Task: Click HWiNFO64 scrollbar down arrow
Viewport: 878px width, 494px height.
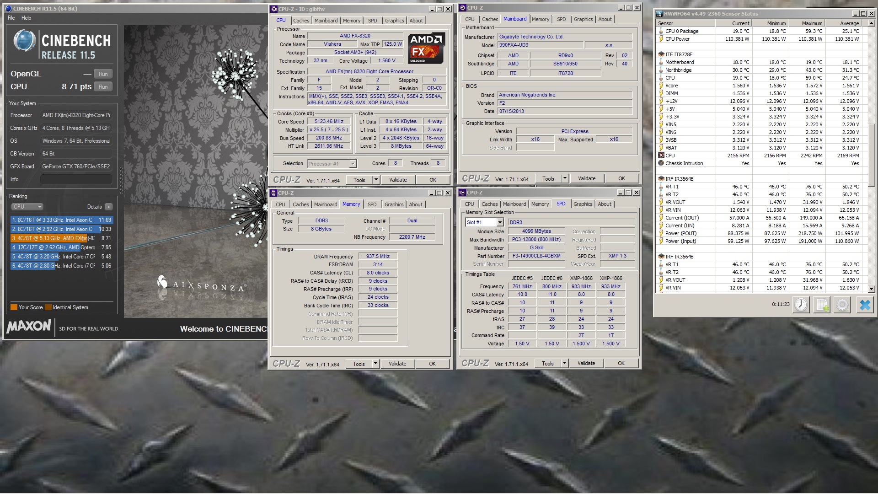Action: (871, 289)
